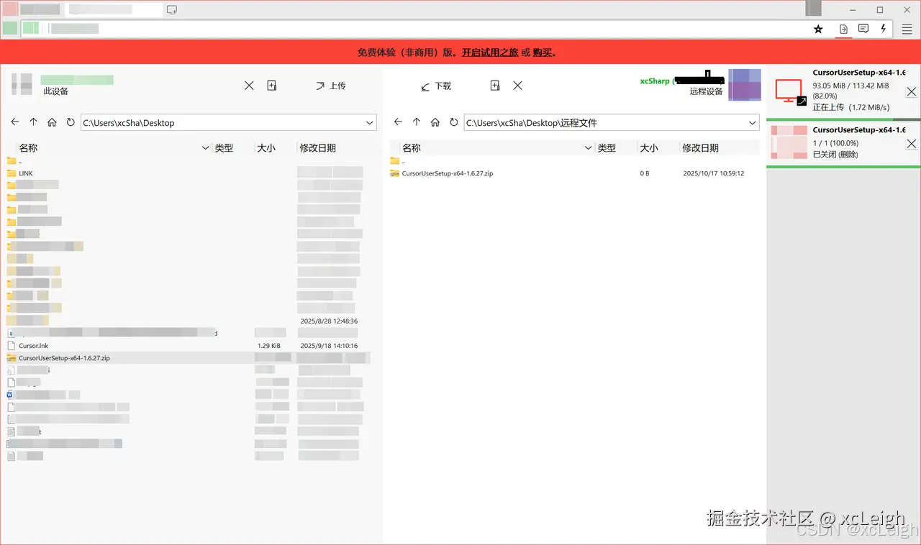Click the 上传 upload icon on local panel
Image resolution: width=921 pixels, height=545 pixels.
tap(331, 86)
